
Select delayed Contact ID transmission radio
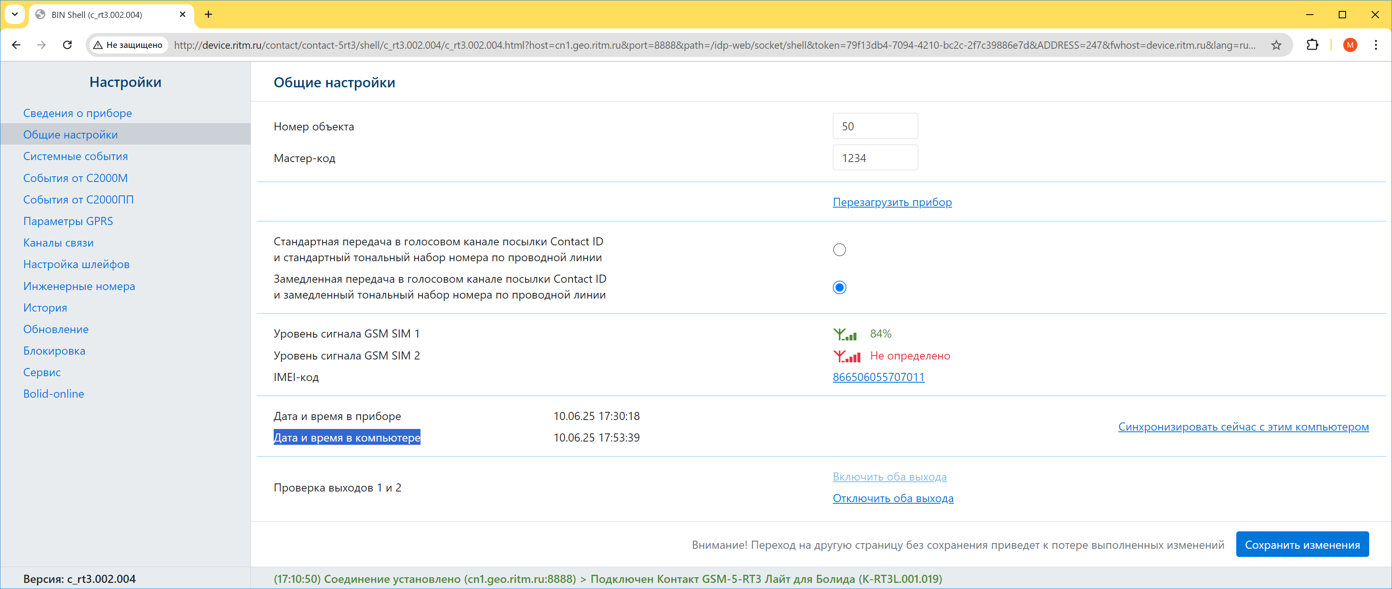pyautogui.click(x=839, y=288)
